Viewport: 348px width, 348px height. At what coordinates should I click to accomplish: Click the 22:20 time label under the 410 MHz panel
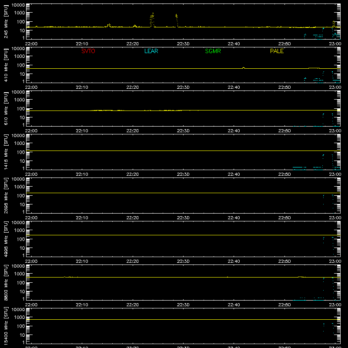tap(133, 87)
